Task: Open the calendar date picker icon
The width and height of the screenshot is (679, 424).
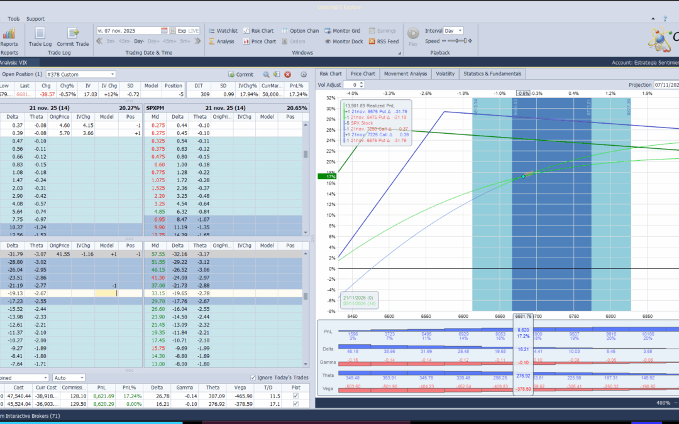Action: (x=164, y=31)
